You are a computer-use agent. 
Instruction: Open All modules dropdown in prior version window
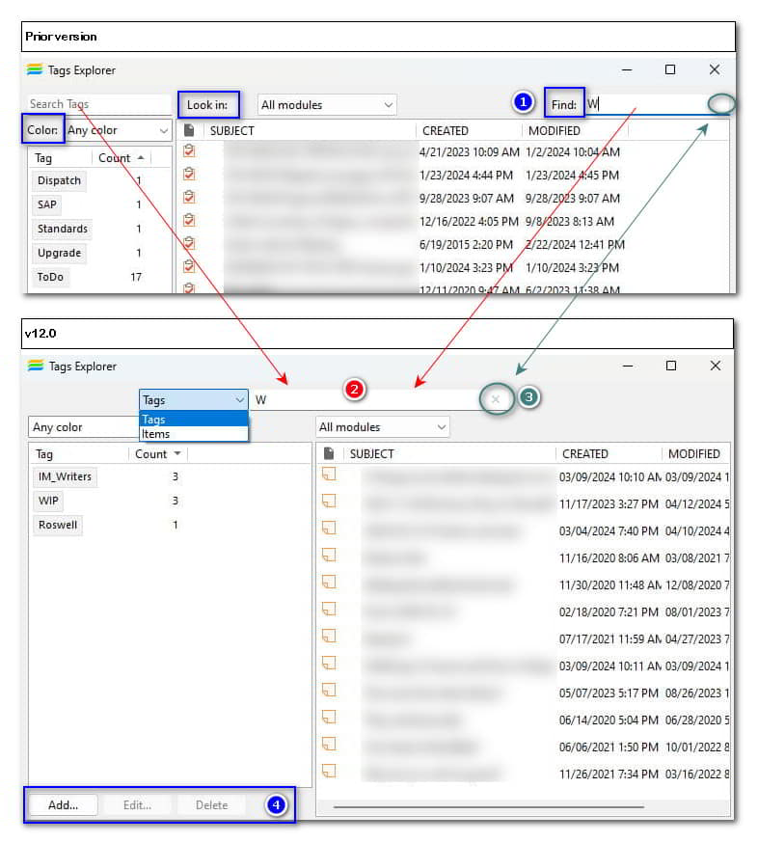click(327, 105)
